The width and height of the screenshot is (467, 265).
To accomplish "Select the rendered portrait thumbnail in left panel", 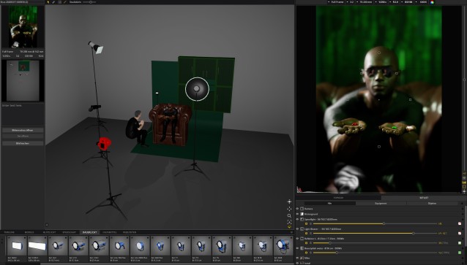I will pyautogui.click(x=23, y=27).
